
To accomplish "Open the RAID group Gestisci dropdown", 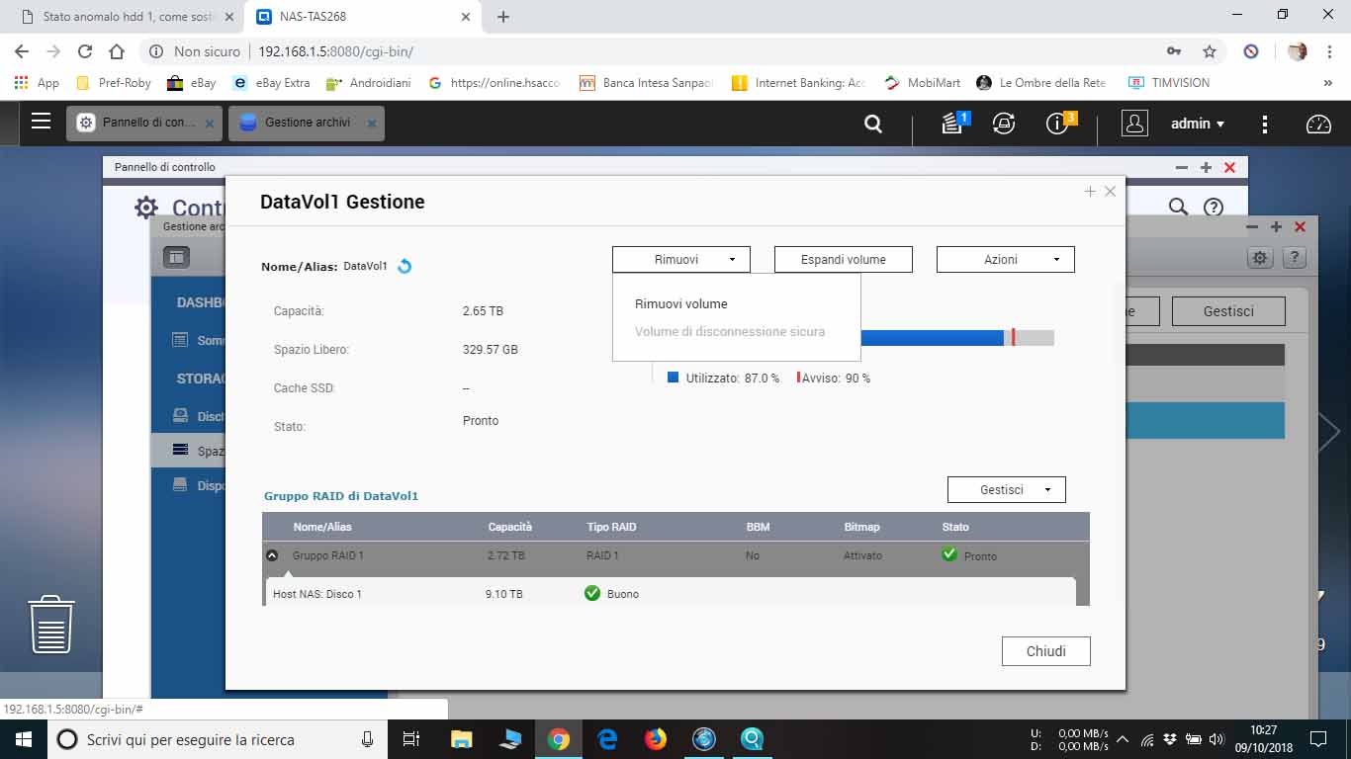I will 1006,489.
